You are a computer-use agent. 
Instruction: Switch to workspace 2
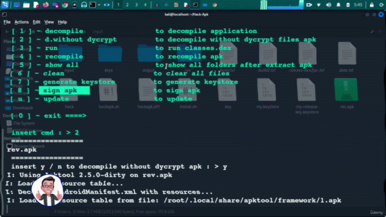click(127, 5)
